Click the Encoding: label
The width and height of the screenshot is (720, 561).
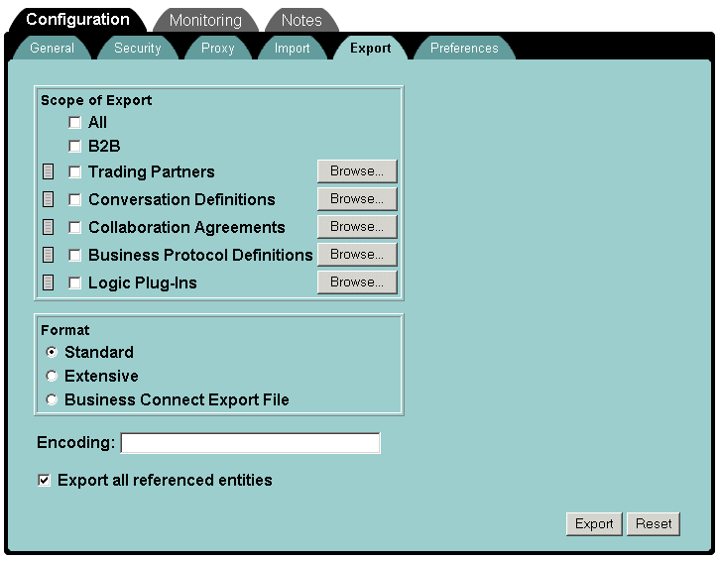point(75,443)
